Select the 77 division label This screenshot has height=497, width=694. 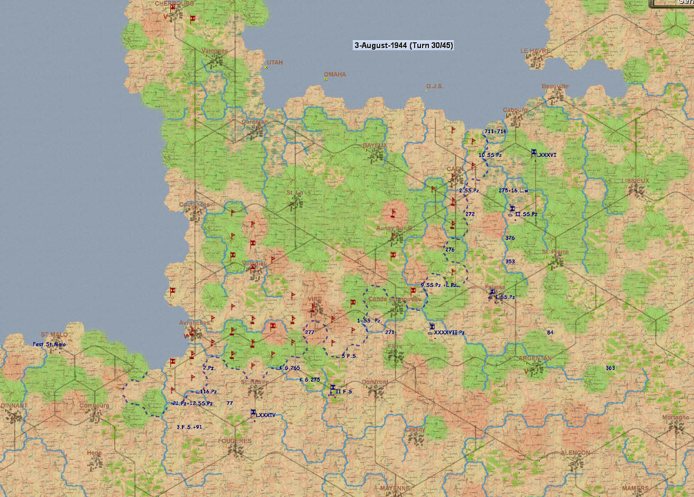(230, 403)
